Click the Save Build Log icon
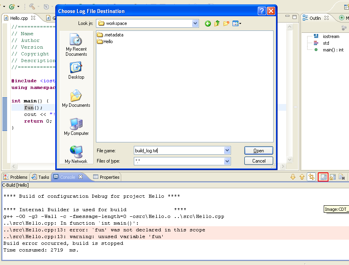Screen dimensions: 349x265 [x=323, y=177]
